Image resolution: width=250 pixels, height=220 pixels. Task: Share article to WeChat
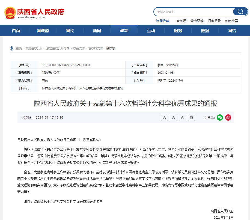coord(220,117)
